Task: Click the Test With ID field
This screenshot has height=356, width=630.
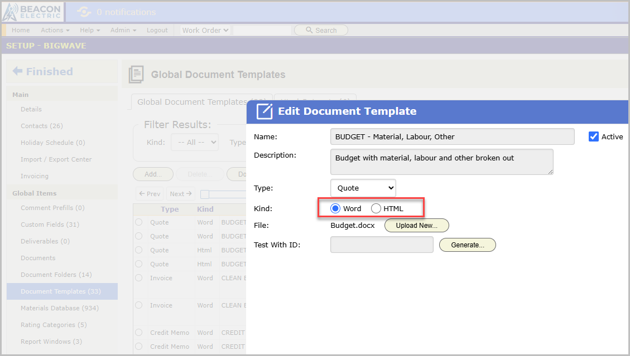Action: tap(382, 245)
